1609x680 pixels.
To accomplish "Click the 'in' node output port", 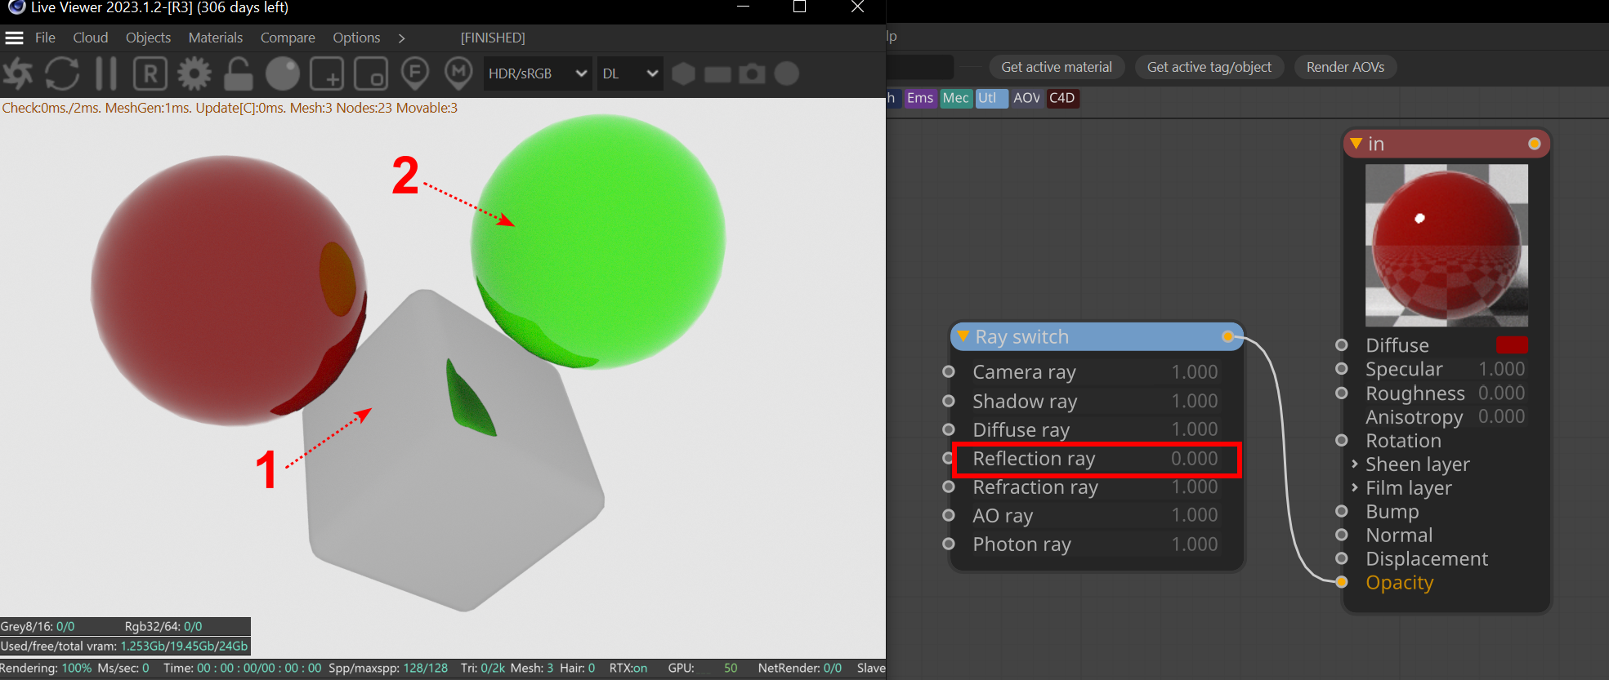I will pos(1534,144).
